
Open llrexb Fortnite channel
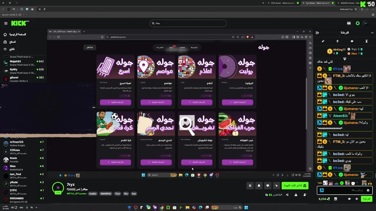click(23, 160)
